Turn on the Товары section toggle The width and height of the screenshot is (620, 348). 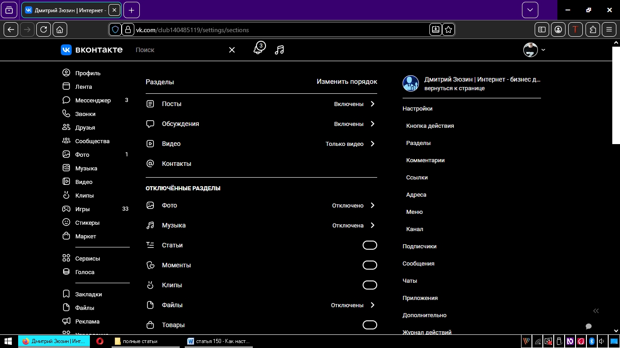pos(369,325)
